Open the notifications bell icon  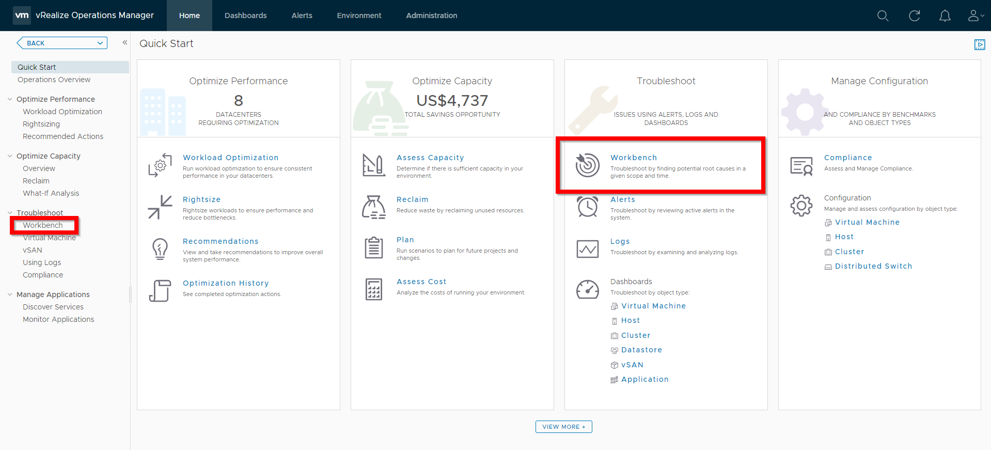tap(945, 16)
